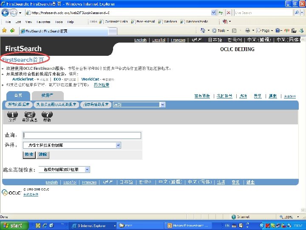Open the zoom level dropdown in status bar
The image size is (306, 230).
298,217
